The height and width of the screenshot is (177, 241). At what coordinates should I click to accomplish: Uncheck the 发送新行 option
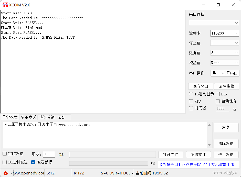[x=33, y=162]
